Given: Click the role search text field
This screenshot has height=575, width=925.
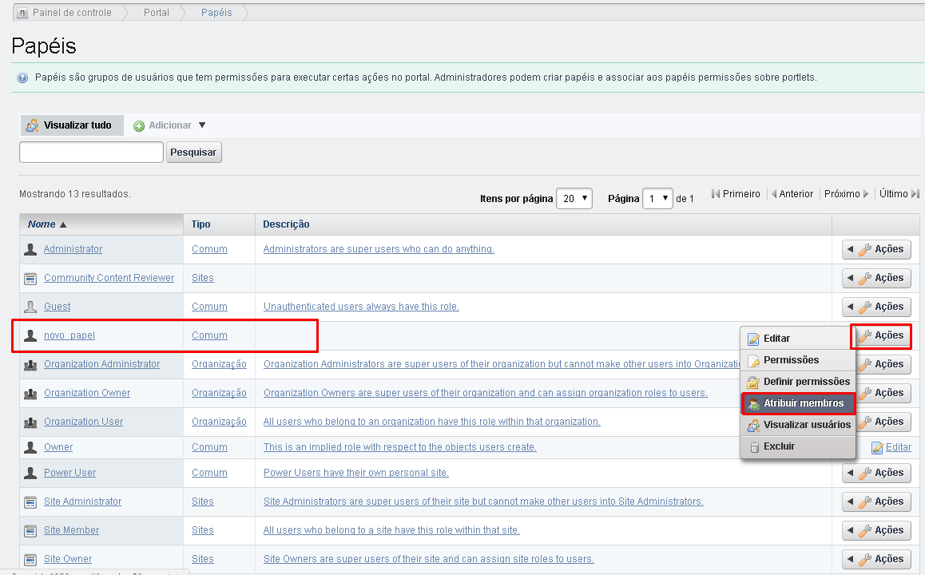Looking at the screenshot, I should pos(91,152).
